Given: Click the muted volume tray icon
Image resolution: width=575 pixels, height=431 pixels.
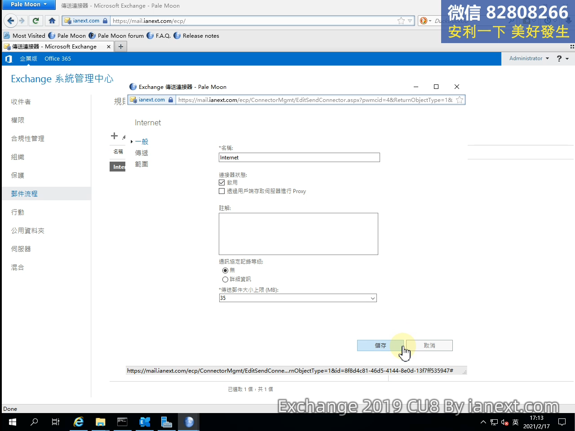Looking at the screenshot, I should tap(504, 422).
